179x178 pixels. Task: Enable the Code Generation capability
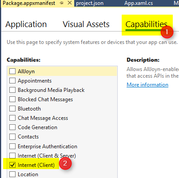[x=12, y=127]
